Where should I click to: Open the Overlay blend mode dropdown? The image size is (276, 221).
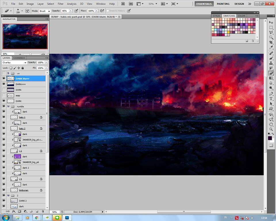[14, 62]
